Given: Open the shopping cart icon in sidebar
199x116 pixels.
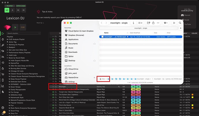Looking at the screenshot, I should [3, 74].
